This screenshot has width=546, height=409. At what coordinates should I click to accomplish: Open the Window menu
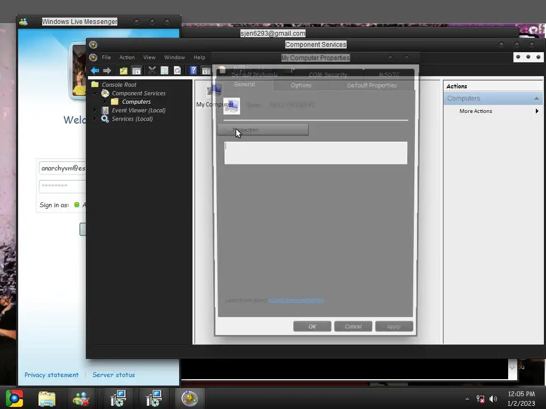(x=174, y=58)
